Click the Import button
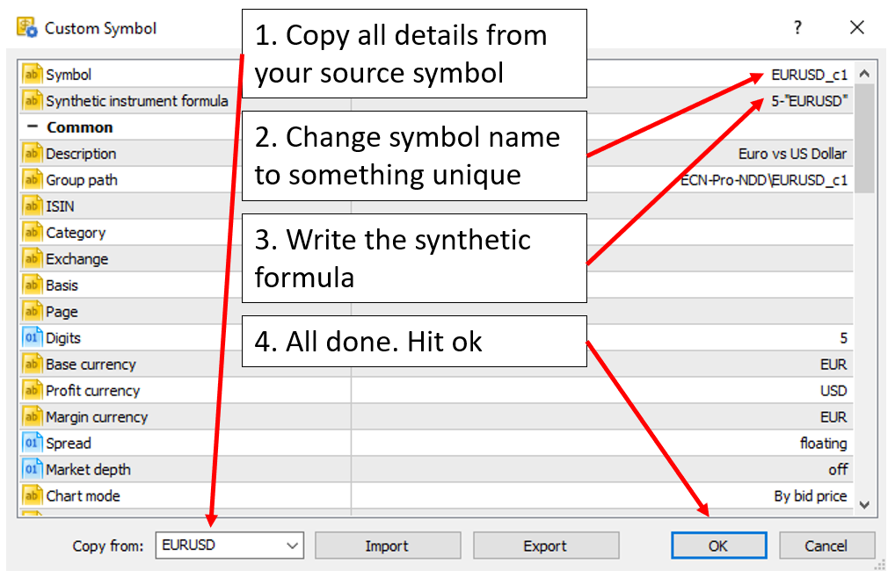895x578 pixels. (x=388, y=545)
